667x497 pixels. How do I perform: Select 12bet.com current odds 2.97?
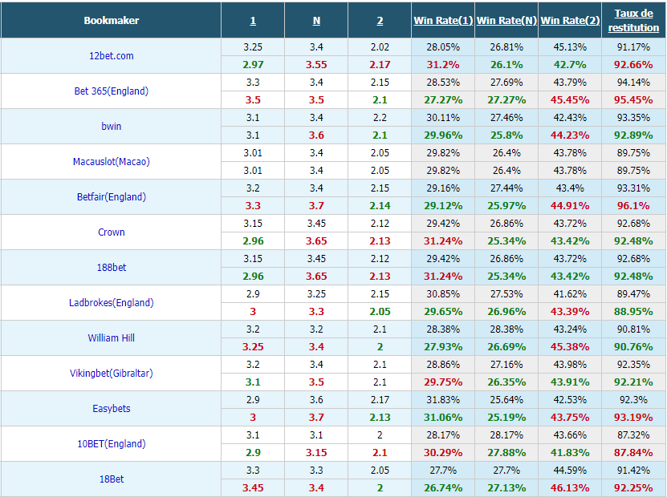(x=253, y=65)
